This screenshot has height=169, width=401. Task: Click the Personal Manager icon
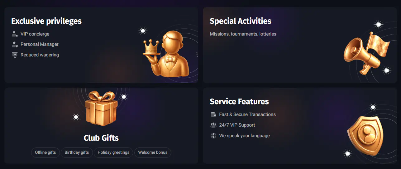coord(15,44)
